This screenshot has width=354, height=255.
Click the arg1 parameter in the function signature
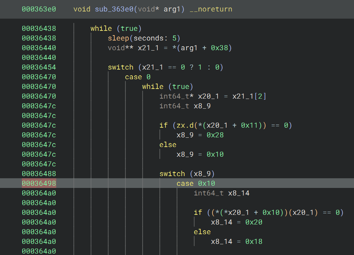point(172,9)
